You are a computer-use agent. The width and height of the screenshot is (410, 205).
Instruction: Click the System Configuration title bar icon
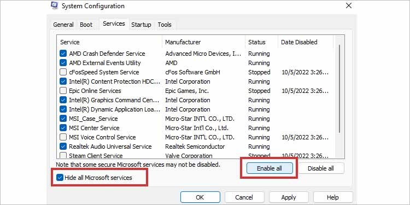(x=54, y=5)
